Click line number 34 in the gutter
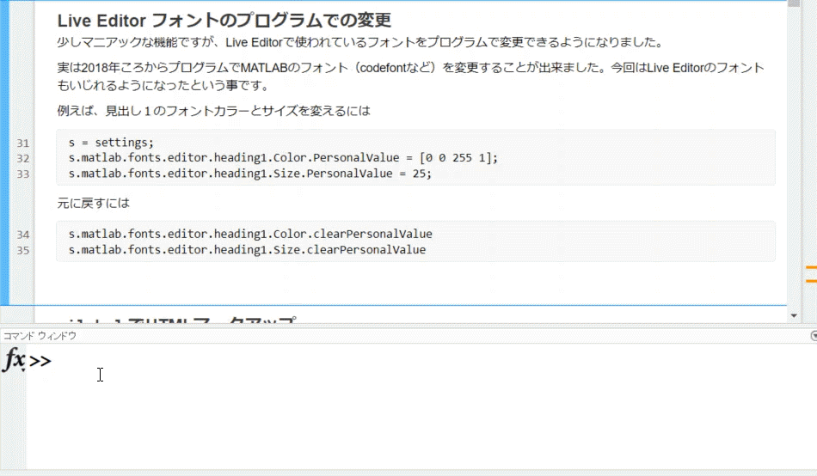 point(23,235)
